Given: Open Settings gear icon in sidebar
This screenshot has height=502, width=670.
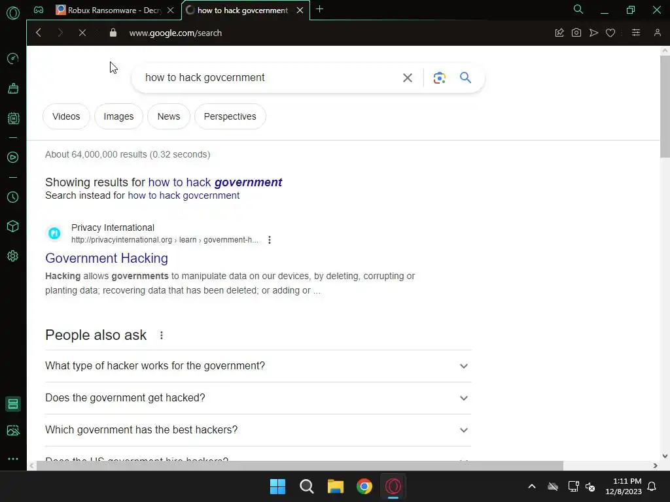Looking at the screenshot, I should [13, 256].
